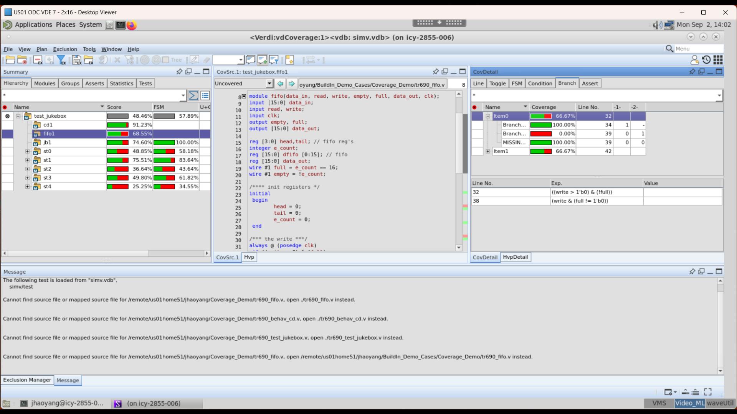Click the load exclusion folder icon
Viewport: 737px width, 414px height.
[x=89, y=60]
